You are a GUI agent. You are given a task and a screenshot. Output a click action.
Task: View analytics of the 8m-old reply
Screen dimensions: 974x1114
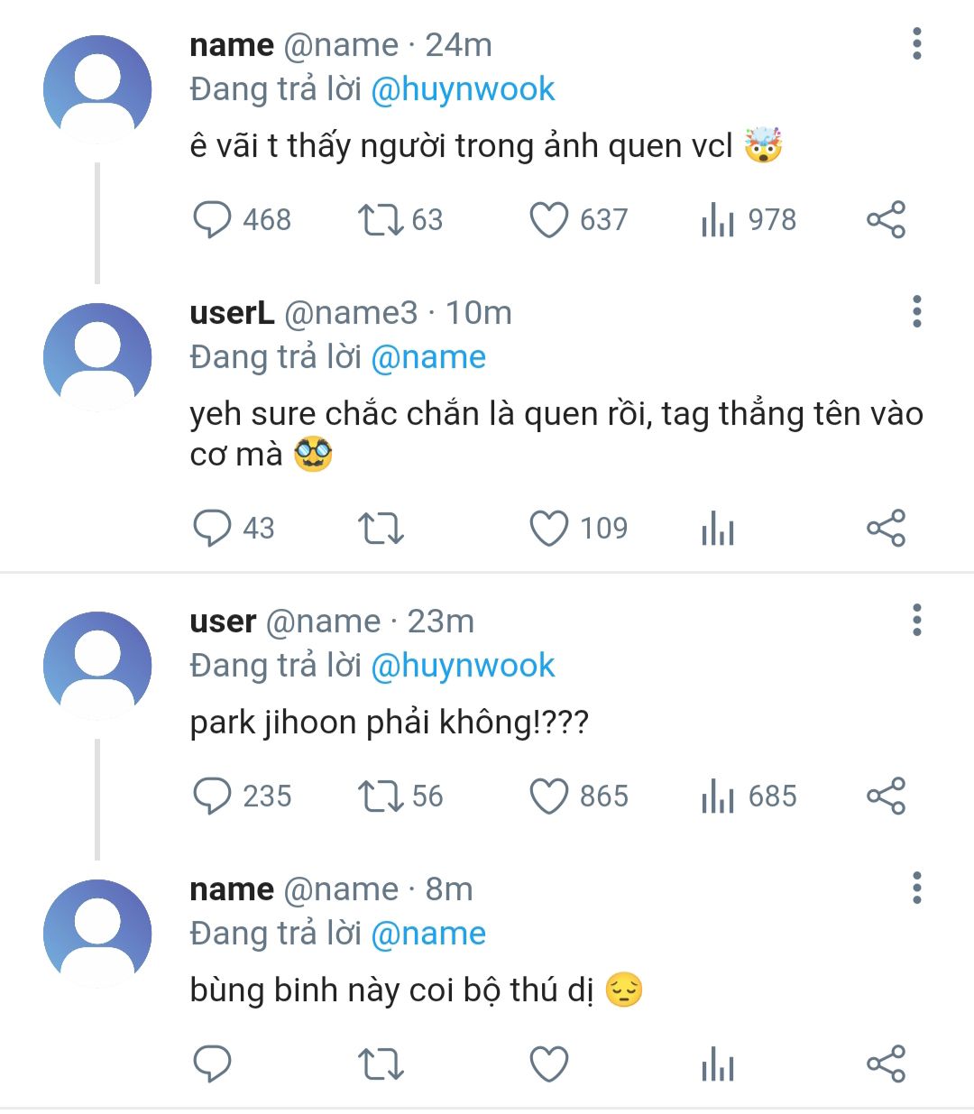[718, 1064]
